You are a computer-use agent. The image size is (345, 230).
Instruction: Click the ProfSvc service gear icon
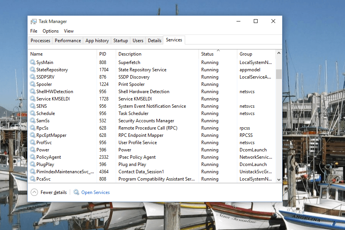point(33,142)
